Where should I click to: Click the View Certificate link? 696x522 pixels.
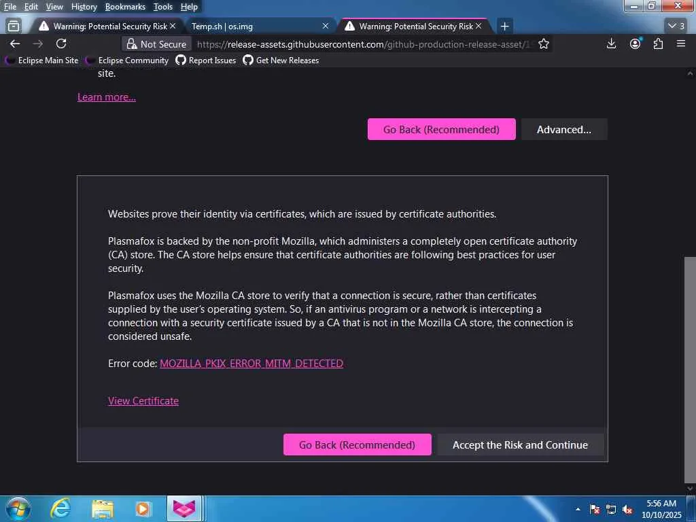click(143, 401)
